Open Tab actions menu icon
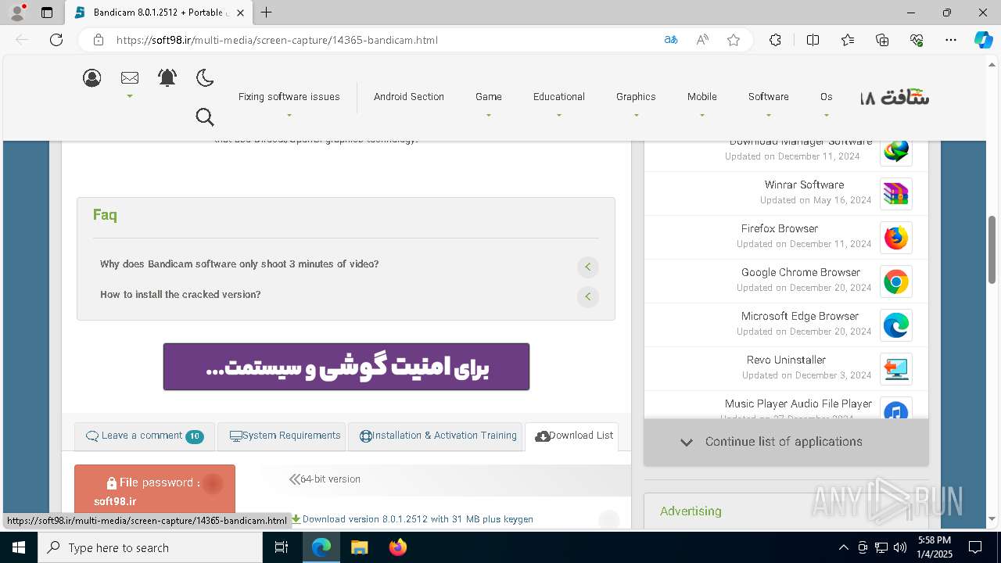Screen dimensions: 1001x563 pyautogui.click(x=47, y=13)
